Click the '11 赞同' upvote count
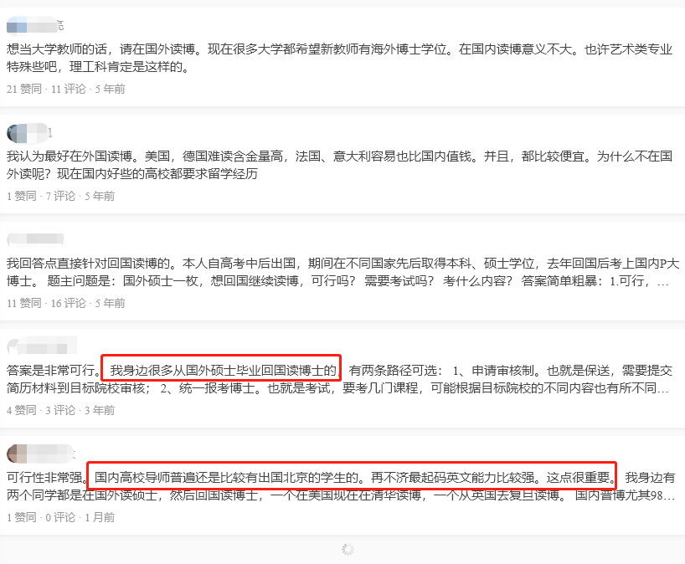Image resolution: width=685 pixels, height=564 pixels. pos(24,303)
